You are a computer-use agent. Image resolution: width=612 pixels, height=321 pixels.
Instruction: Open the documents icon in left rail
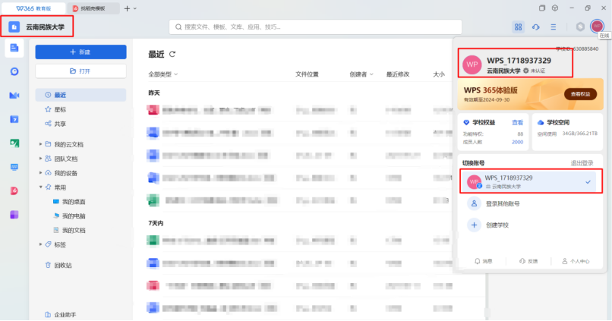14,48
